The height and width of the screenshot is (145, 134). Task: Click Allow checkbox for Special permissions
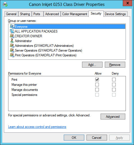click(x=97, y=95)
